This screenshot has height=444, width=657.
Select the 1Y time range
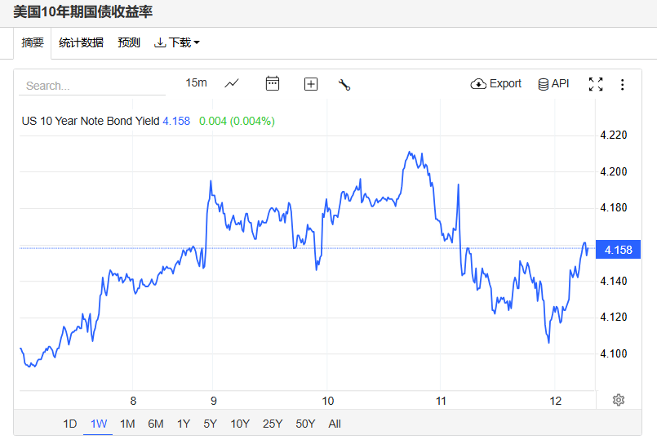184,424
